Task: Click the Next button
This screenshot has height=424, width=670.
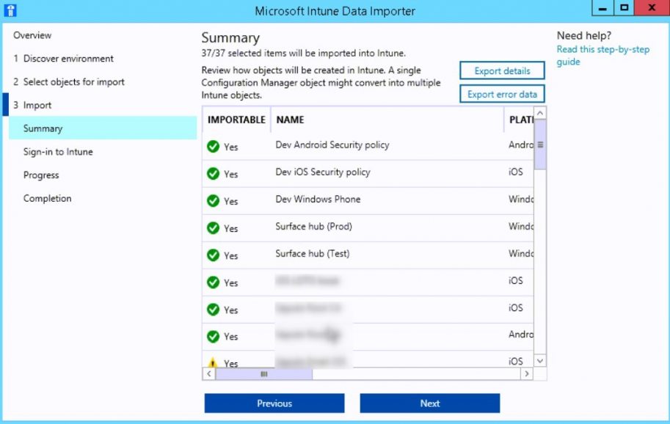Action: tap(429, 403)
